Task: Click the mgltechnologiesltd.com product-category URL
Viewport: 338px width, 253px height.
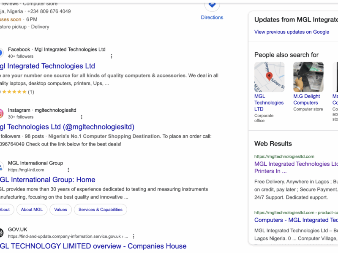Action: point(296,213)
